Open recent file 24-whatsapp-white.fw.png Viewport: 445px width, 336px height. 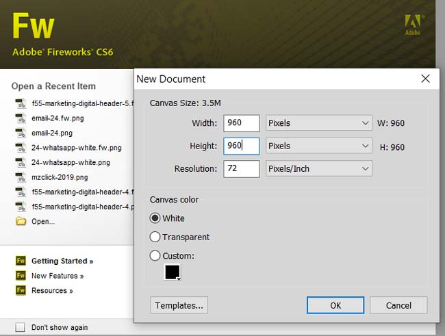point(77,148)
